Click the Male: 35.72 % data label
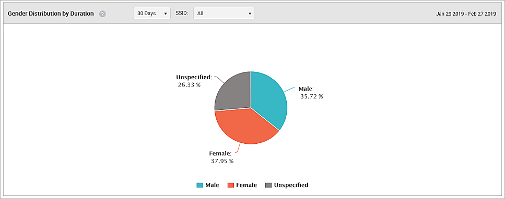Viewport: 505px width, 199px height. point(311,93)
